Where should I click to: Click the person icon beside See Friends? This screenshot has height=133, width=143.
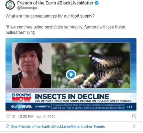(x=8, y=126)
